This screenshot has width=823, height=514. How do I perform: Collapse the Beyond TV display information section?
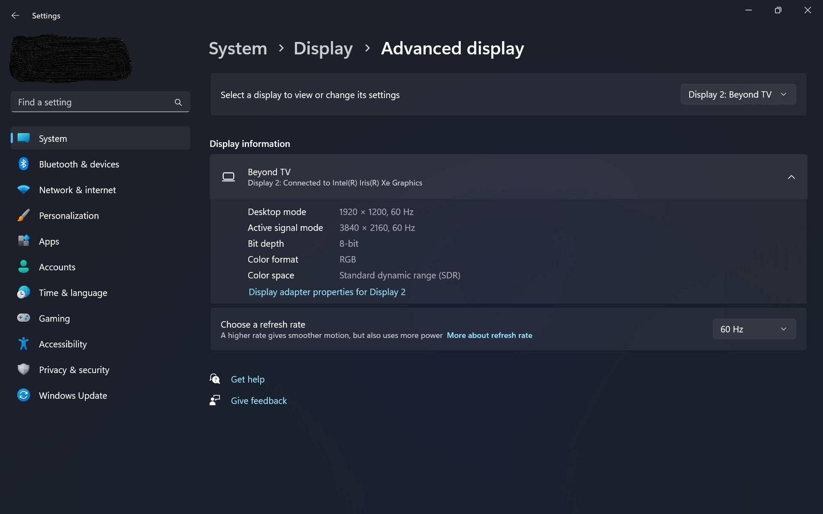(791, 177)
